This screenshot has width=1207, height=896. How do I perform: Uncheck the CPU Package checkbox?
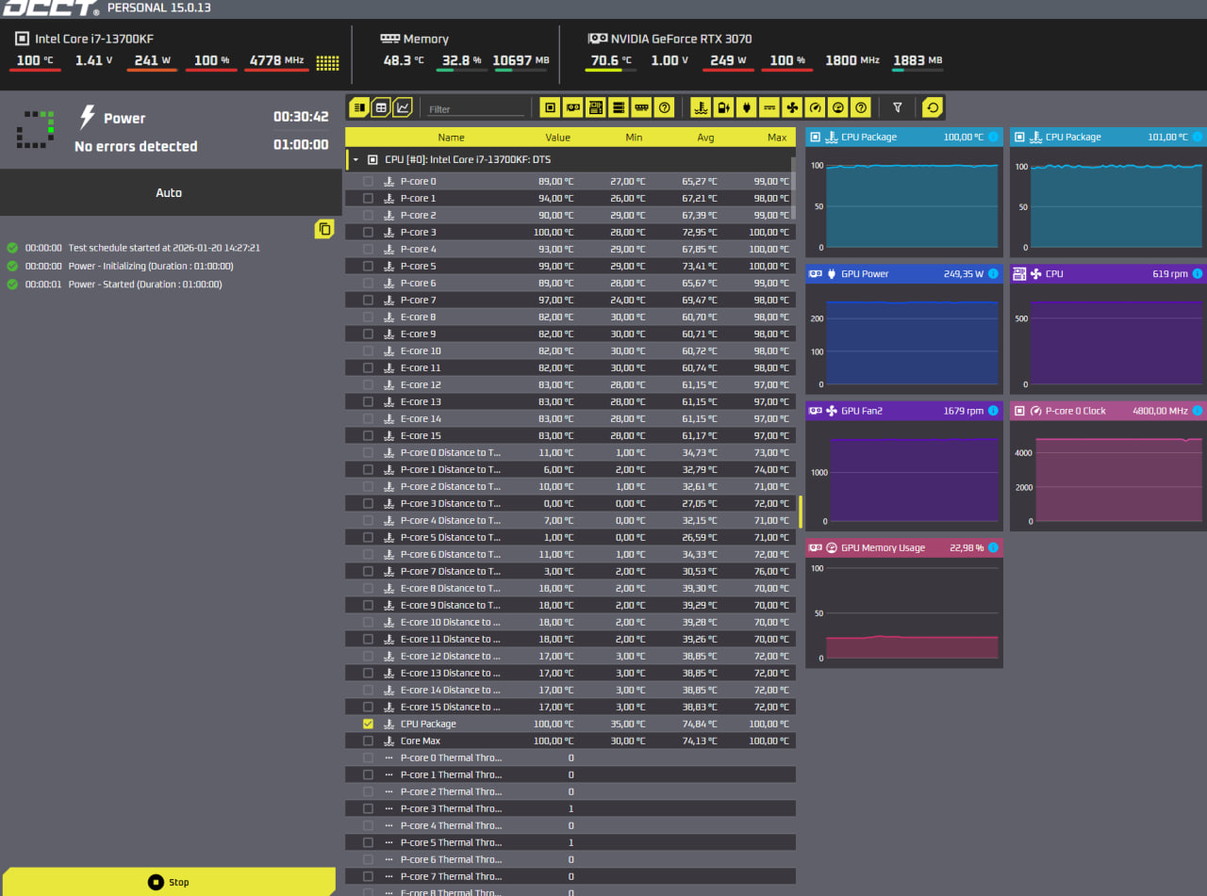coord(368,725)
